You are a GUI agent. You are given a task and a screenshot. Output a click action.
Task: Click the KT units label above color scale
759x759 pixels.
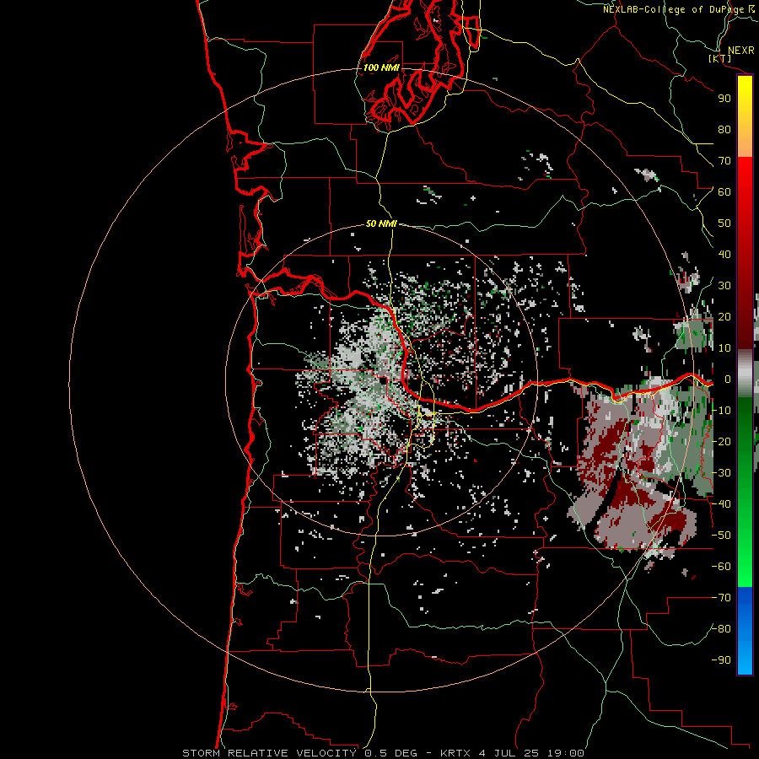[720, 58]
